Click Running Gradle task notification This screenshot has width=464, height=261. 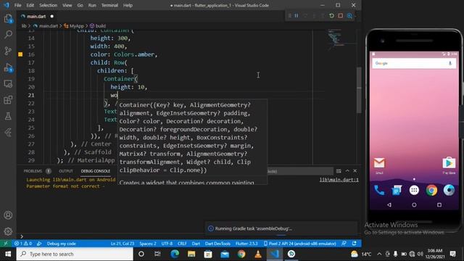tap(281, 228)
